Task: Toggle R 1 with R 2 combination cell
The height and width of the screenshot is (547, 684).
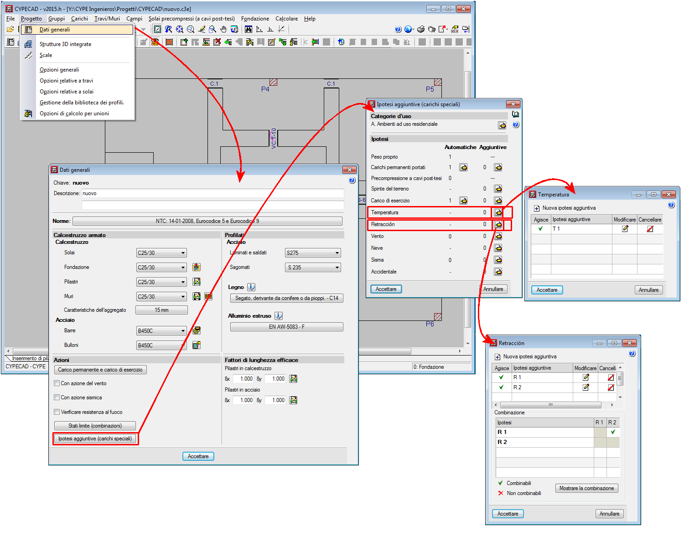Action: tap(613, 432)
